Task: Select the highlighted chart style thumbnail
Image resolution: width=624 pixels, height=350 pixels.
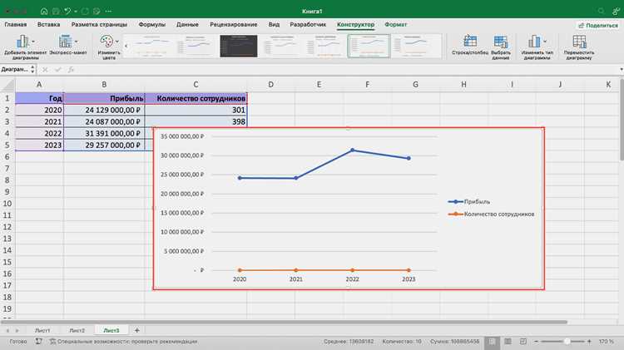Action: tap(369, 46)
